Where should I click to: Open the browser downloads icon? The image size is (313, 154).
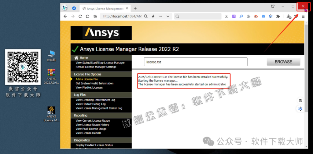pos(289,16)
